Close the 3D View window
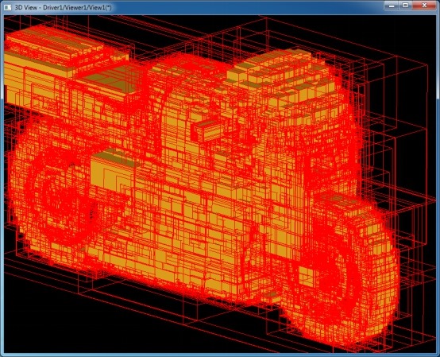Image resolution: width=440 pixels, height=357 pixels. point(424,6)
